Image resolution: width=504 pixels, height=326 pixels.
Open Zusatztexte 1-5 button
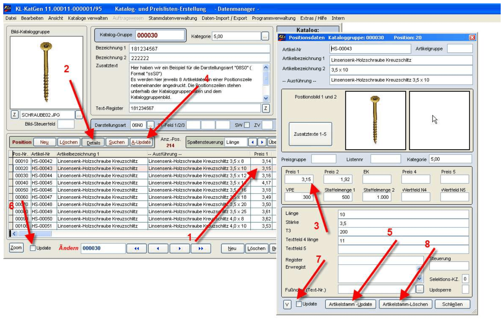click(310, 134)
